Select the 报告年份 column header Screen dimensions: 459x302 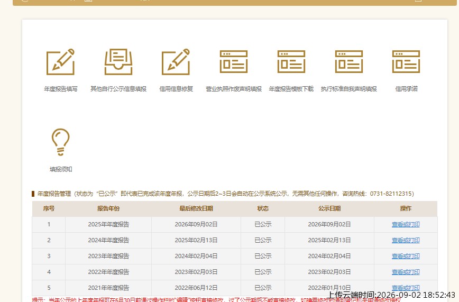coord(108,208)
